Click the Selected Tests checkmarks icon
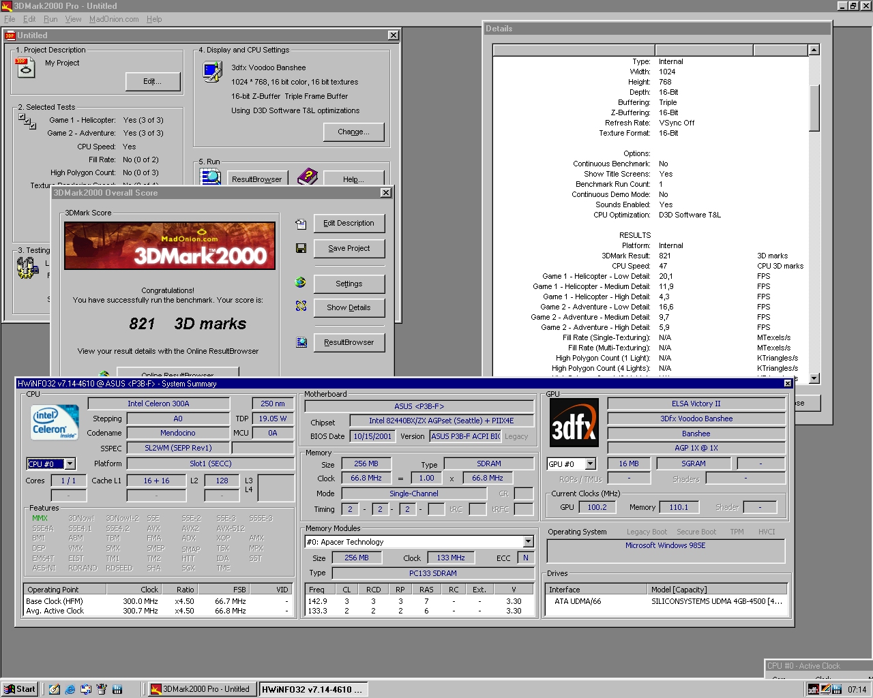 pyautogui.click(x=27, y=121)
